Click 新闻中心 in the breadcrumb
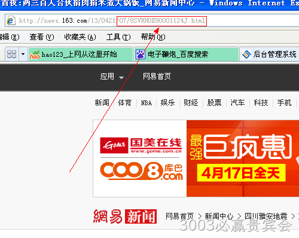Image resolution: width=299 pixels, height=238 pixels. 219,216
